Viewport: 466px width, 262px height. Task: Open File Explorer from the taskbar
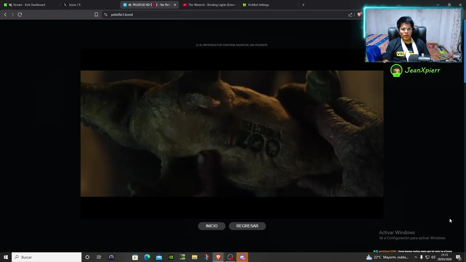[194, 257]
